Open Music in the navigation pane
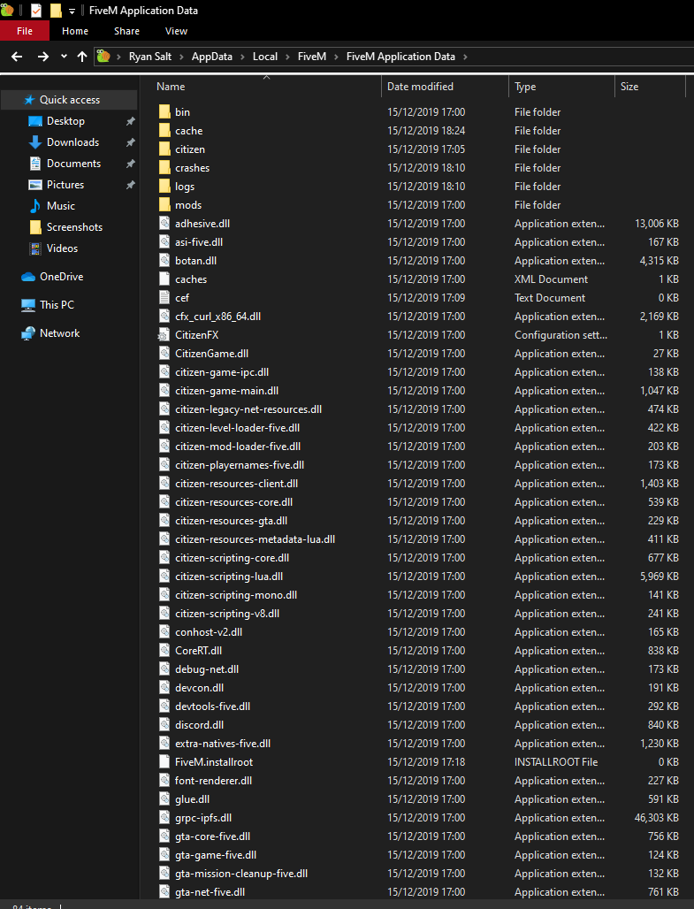 click(x=60, y=206)
